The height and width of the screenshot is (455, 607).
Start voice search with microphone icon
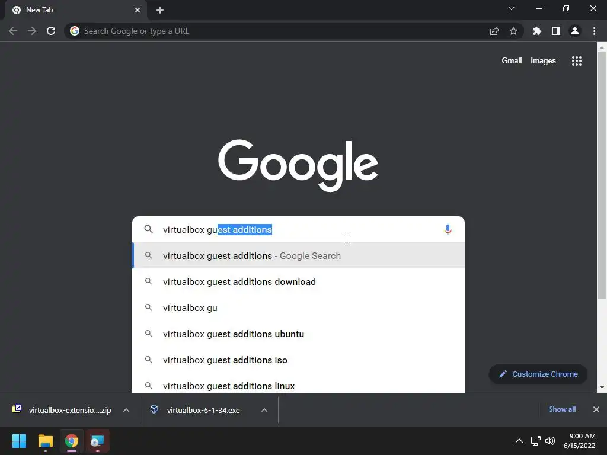[448, 229]
